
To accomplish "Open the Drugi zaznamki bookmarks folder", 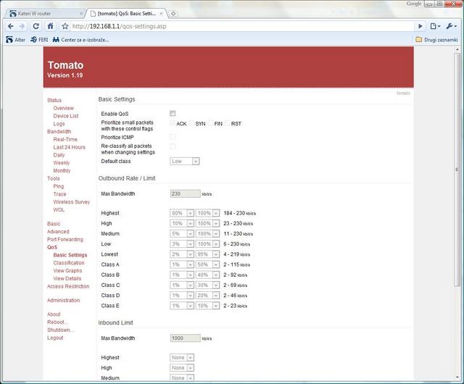I will [x=436, y=40].
